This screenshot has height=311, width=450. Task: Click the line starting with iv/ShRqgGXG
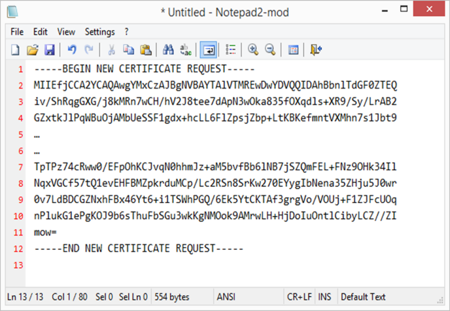(215, 101)
